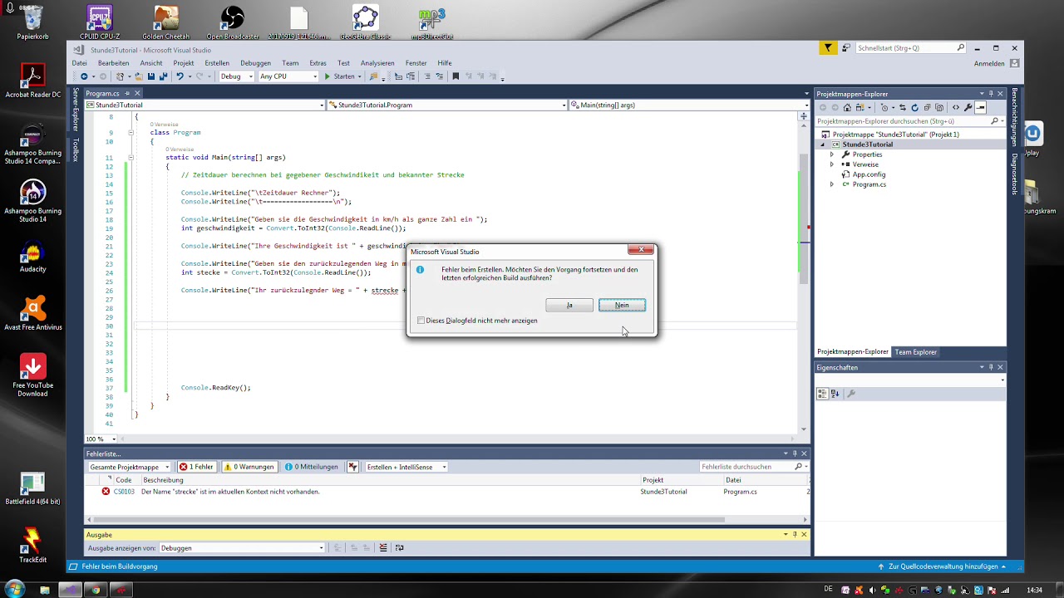Viewport: 1064px width, 598px height.
Task: Click the Open File toolbar icon
Action: point(139,76)
